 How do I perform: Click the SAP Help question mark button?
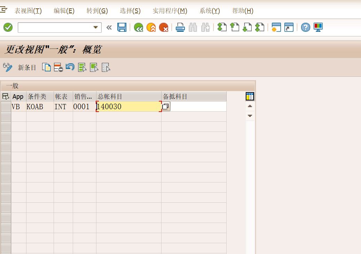click(305, 27)
